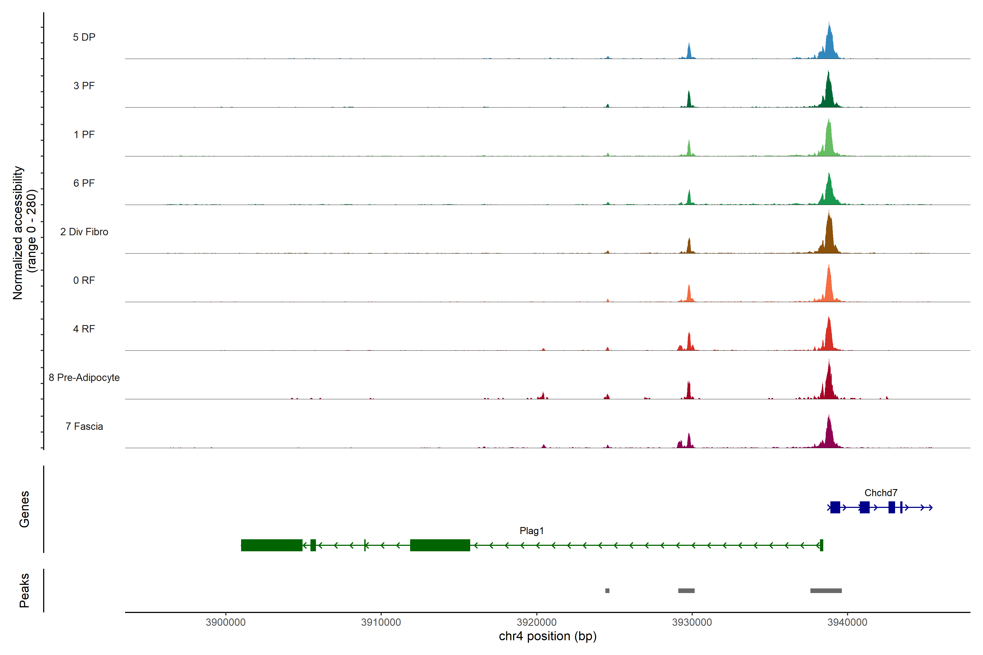The image size is (983, 655).
Task: Click the widest gray peak bar
Action: pyautogui.click(x=826, y=591)
